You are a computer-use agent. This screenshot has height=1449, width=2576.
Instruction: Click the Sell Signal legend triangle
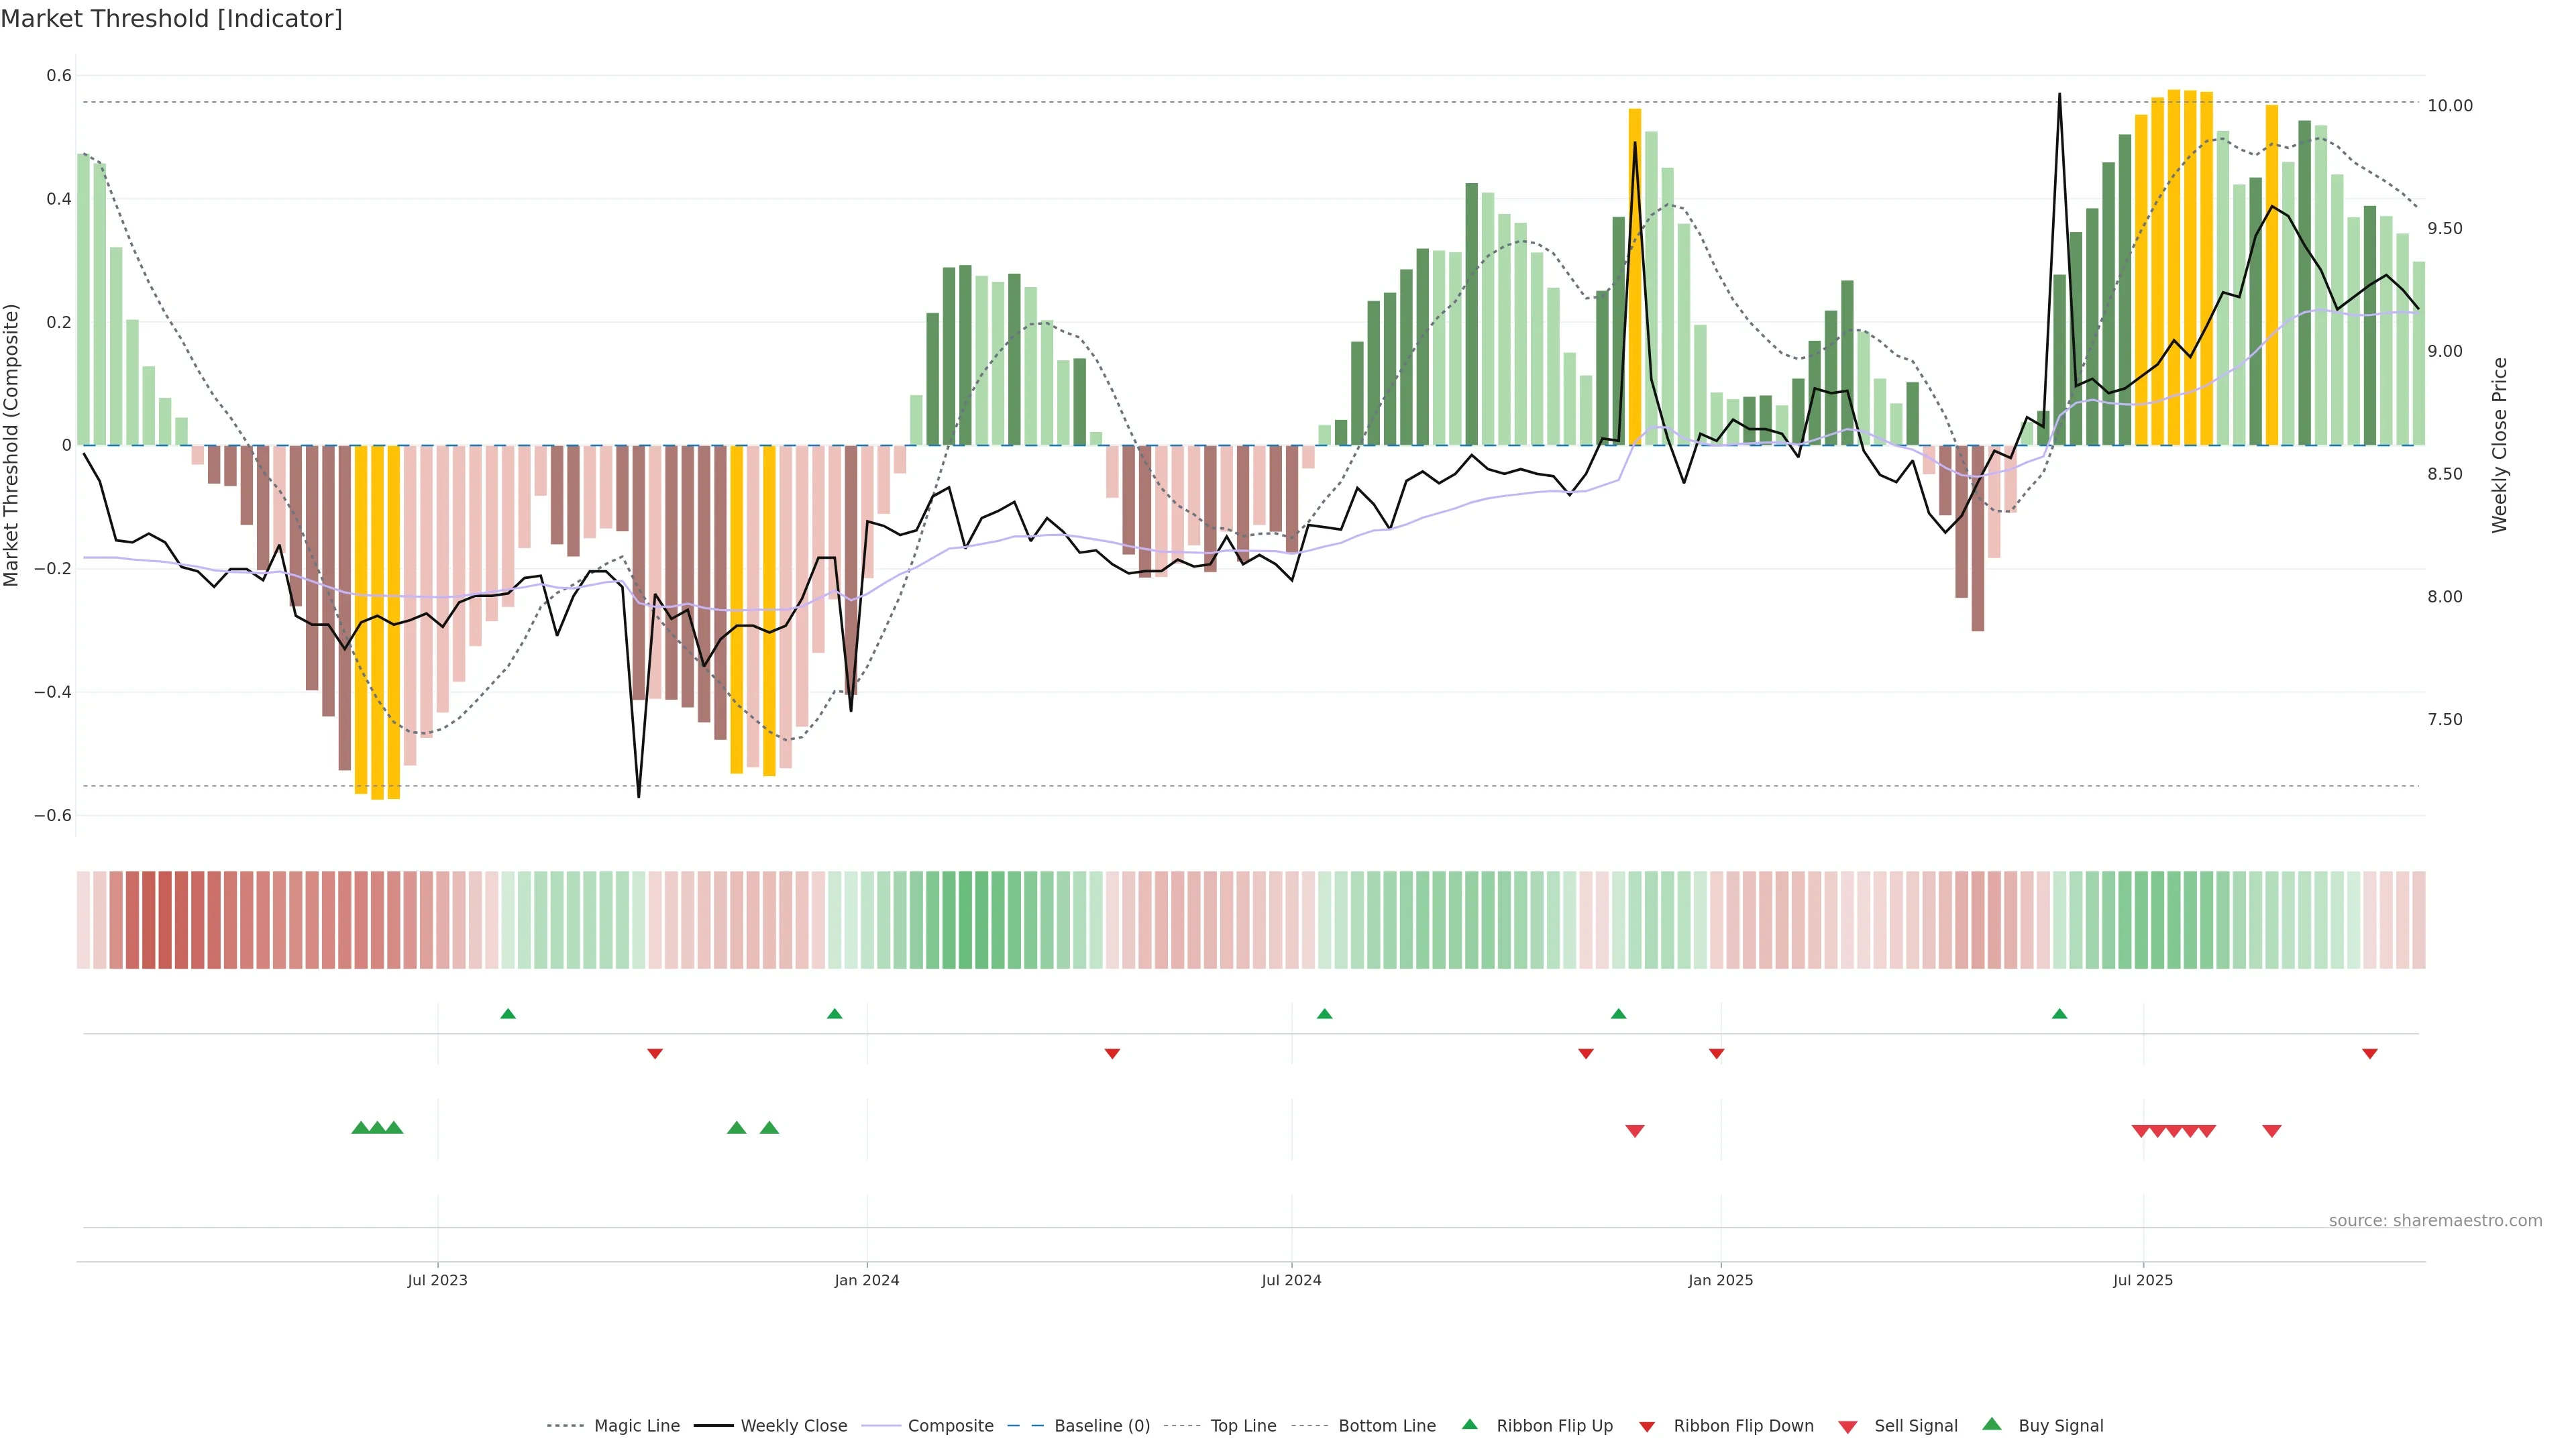click(1848, 1427)
